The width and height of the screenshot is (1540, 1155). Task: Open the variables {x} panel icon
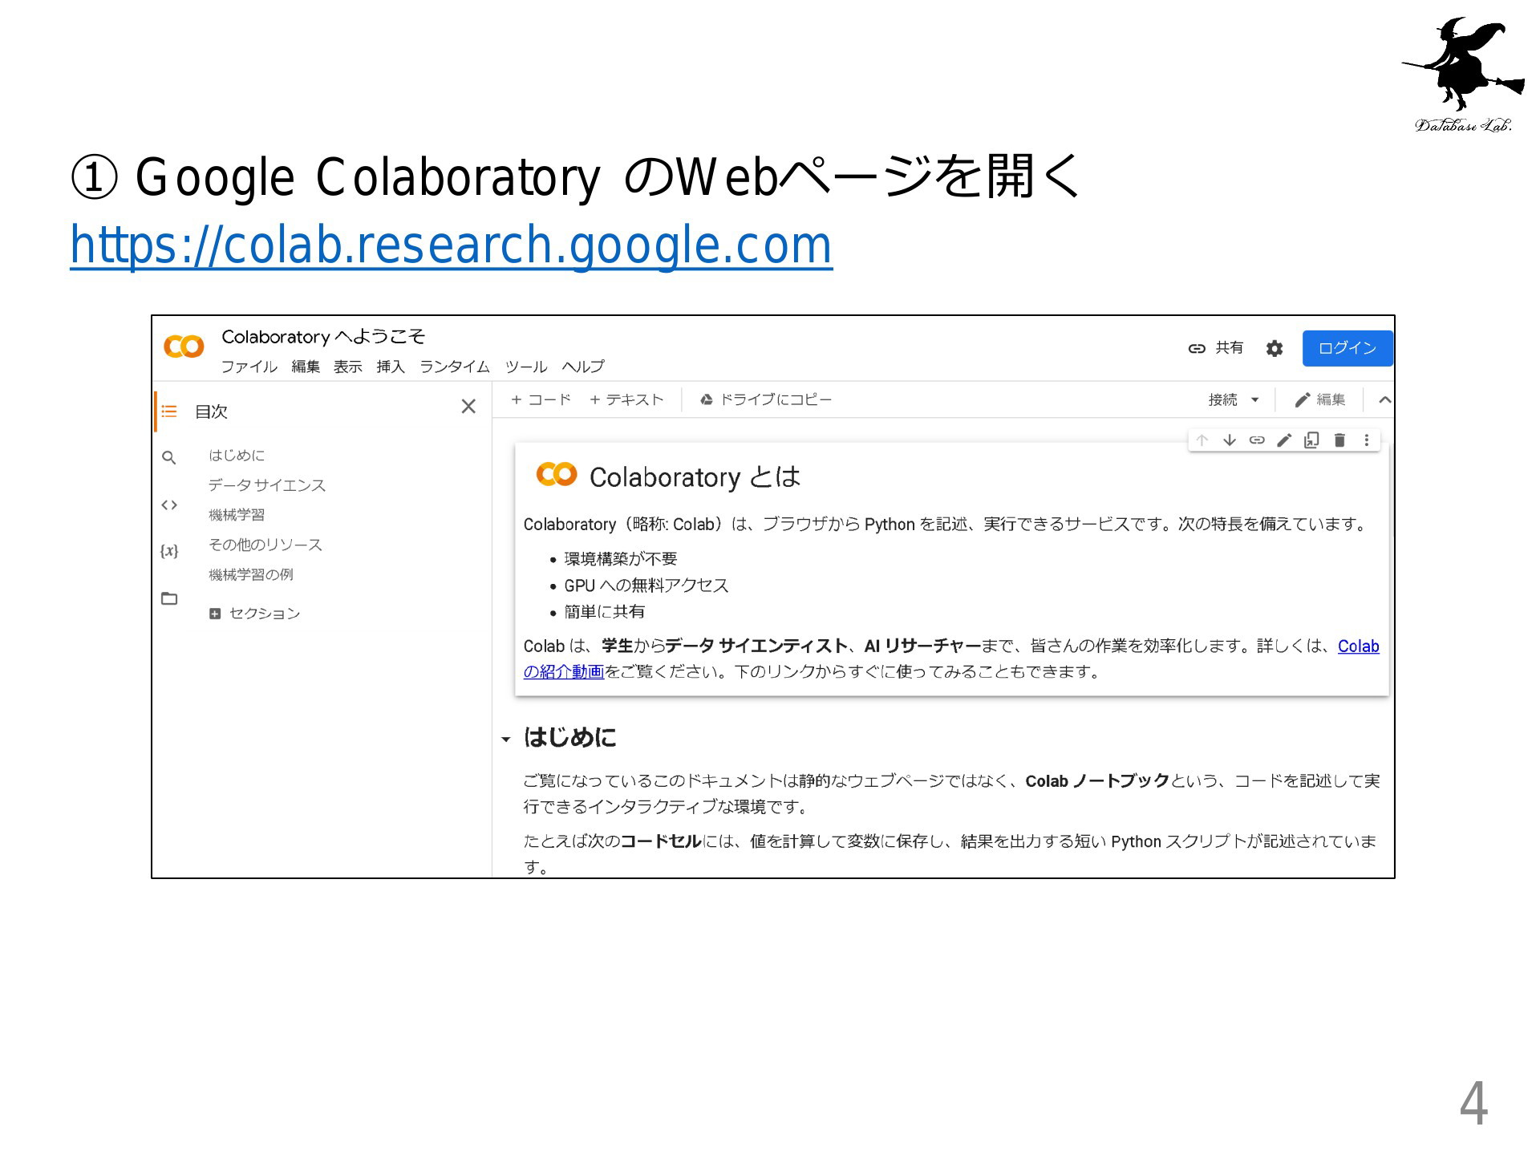click(x=169, y=551)
